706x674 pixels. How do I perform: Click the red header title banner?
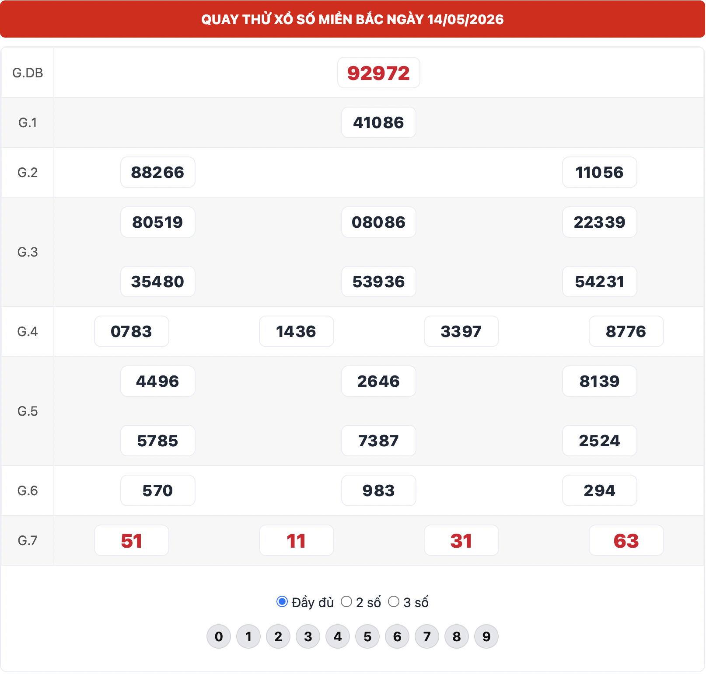(353, 19)
